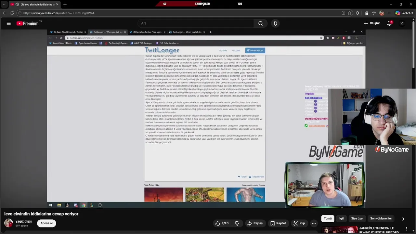This screenshot has width=416, height=234.
Task: Open a new browser tab
Action: pyautogui.click(x=65, y=5)
